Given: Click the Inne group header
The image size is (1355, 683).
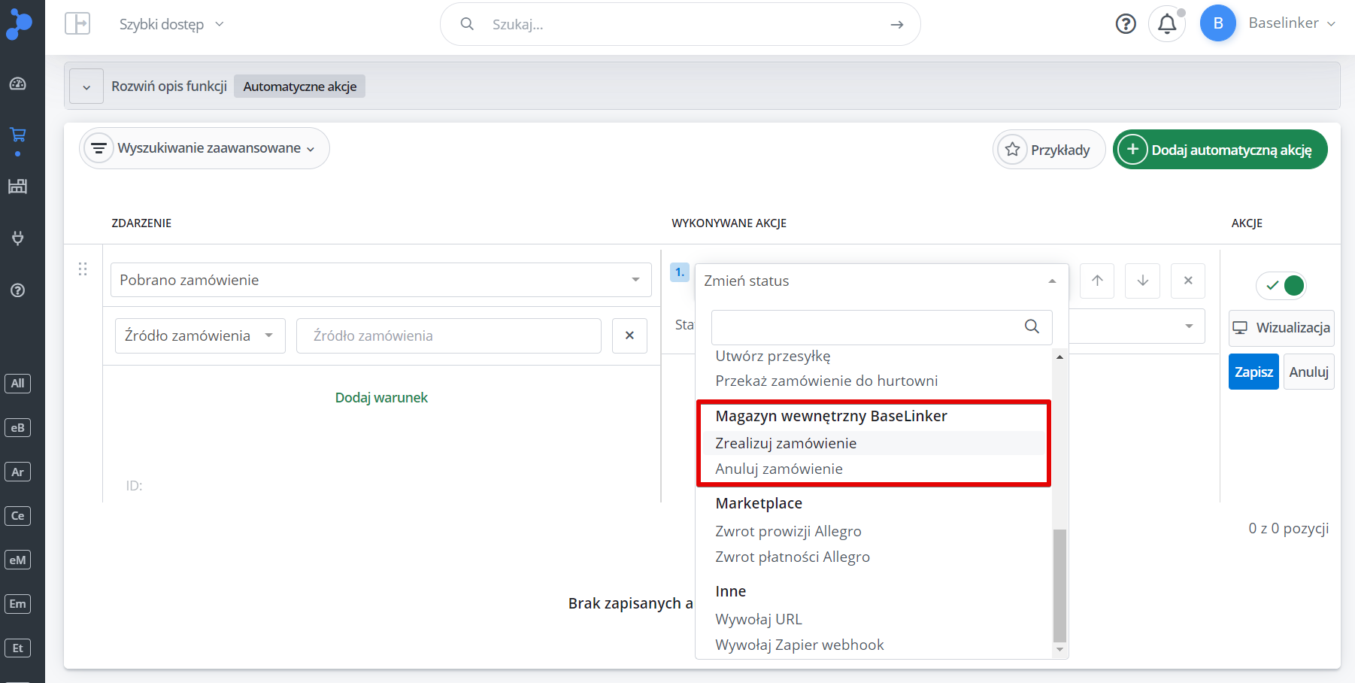Looking at the screenshot, I should point(731,591).
